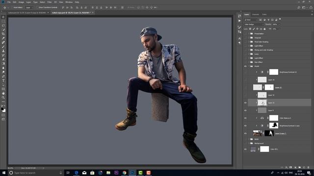Screen dimensions: 314x176
Task: Click the Fill value field
Action: point(275,29)
